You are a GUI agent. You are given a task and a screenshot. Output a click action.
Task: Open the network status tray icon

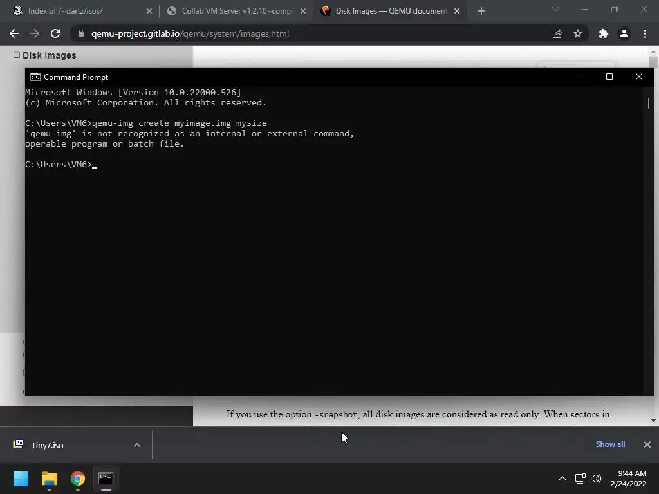click(x=580, y=479)
